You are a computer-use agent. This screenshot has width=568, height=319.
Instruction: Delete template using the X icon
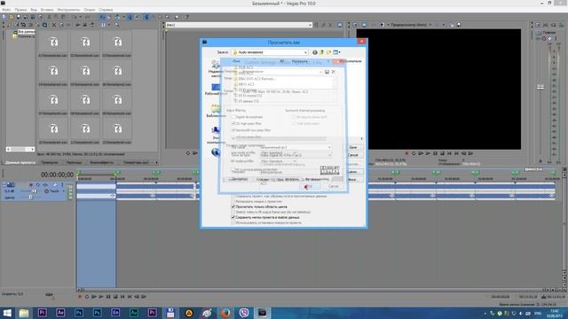pyautogui.click(x=334, y=72)
